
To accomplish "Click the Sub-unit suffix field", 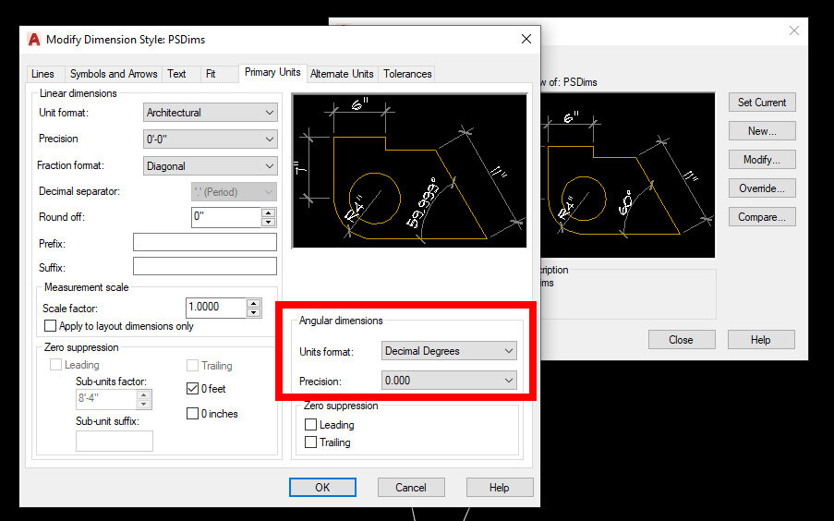I will point(115,441).
